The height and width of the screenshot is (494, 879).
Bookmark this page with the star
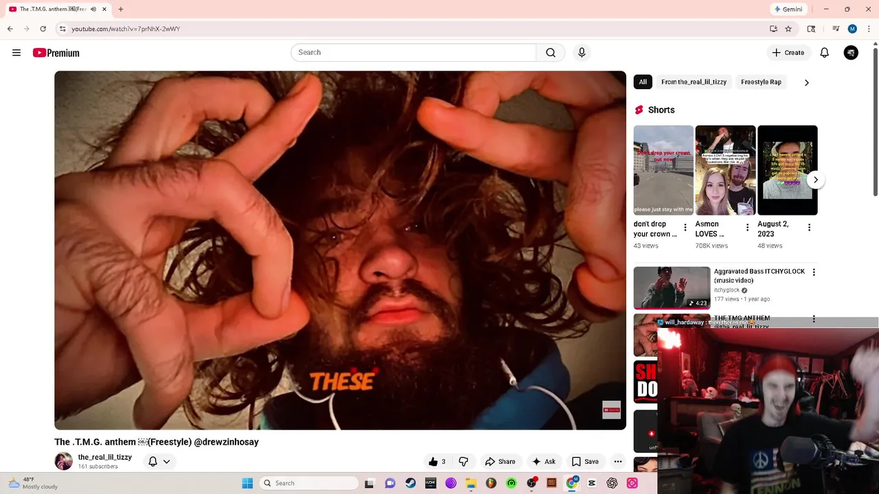(x=788, y=29)
